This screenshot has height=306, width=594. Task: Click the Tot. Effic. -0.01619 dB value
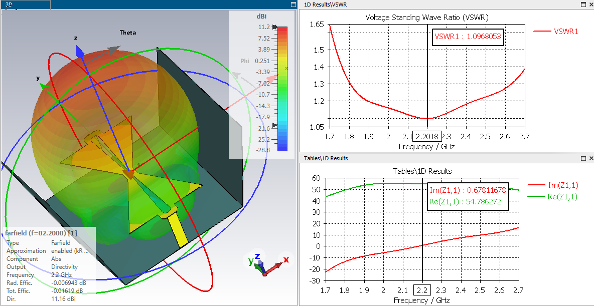(67, 291)
